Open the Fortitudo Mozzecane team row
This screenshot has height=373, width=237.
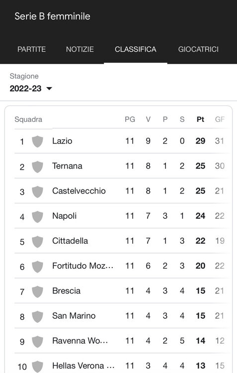(122, 266)
